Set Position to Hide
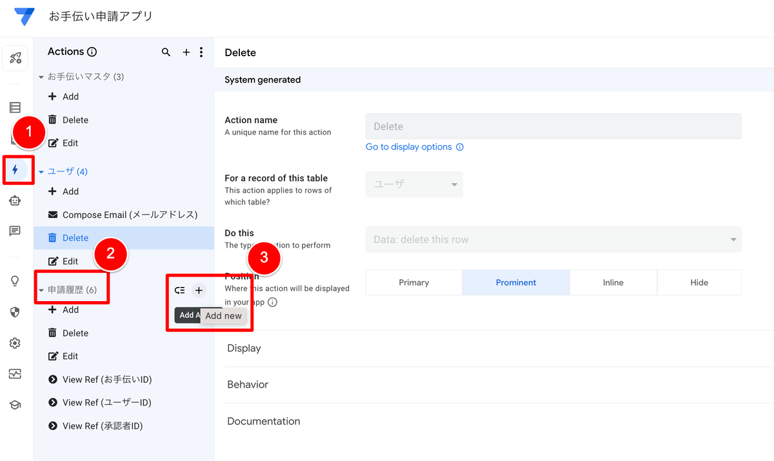774x461 pixels. pyautogui.click(x=699, y=282)
